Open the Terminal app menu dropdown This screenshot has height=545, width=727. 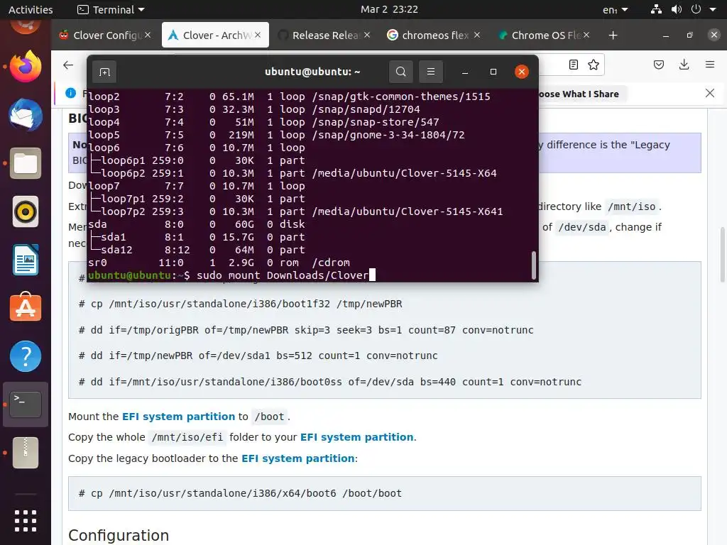click(x=111, y=9)
